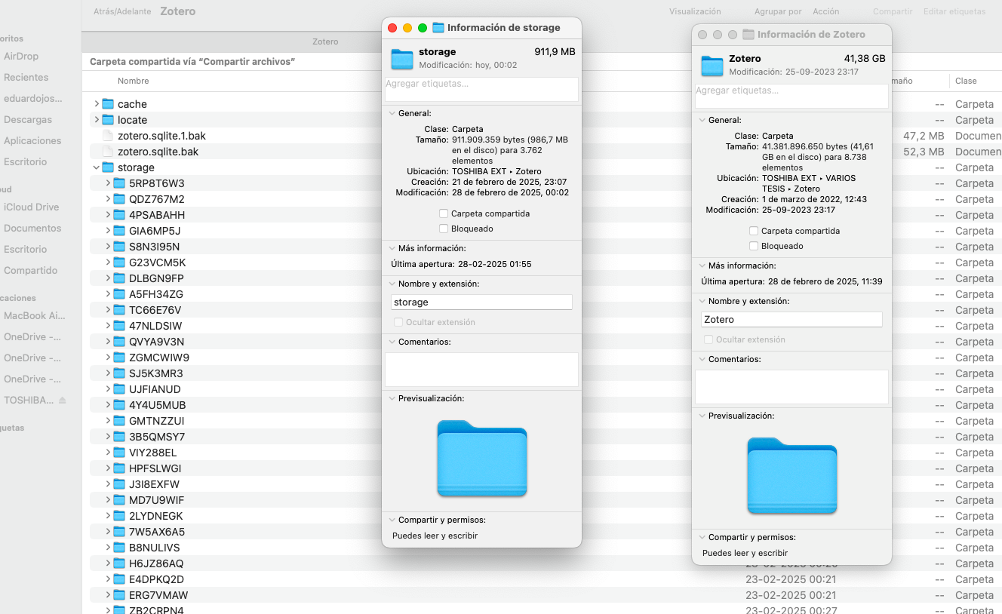The image size is (1002, 614).
Task: Click Atrás/Adelante navigation control
Action: 121,11
